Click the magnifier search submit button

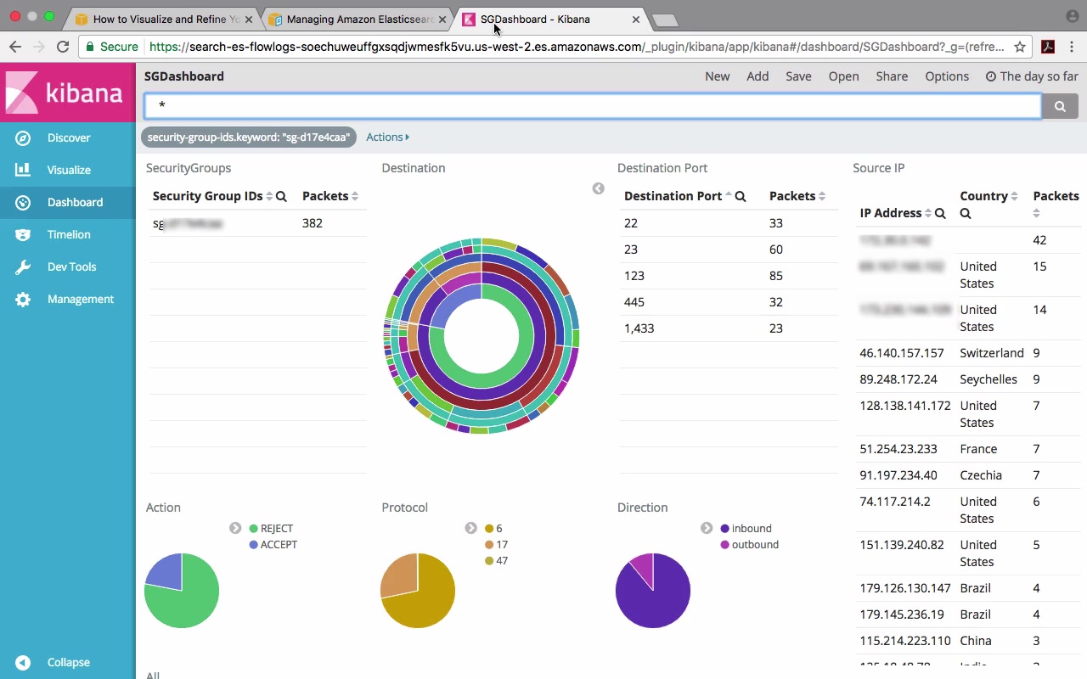click(1060, 106)
